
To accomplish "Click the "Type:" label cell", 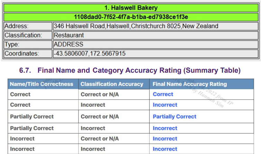I will click(x=28, y=44).
